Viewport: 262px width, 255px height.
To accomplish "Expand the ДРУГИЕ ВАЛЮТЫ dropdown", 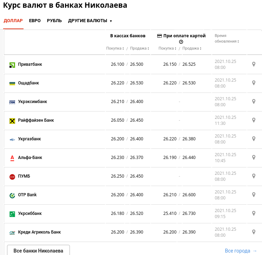I will (x=90, y=21).
